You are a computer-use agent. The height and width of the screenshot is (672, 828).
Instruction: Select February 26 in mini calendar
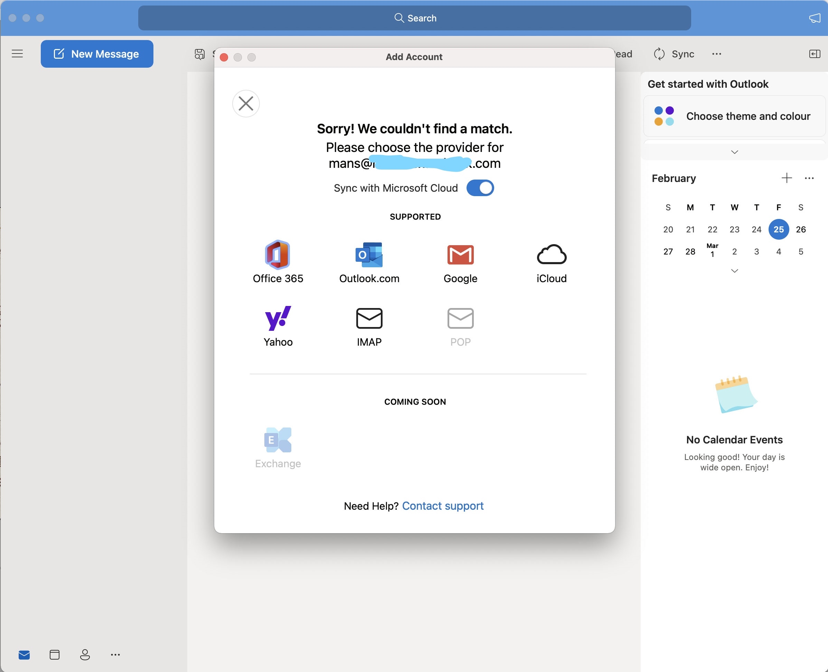[800, 229]
